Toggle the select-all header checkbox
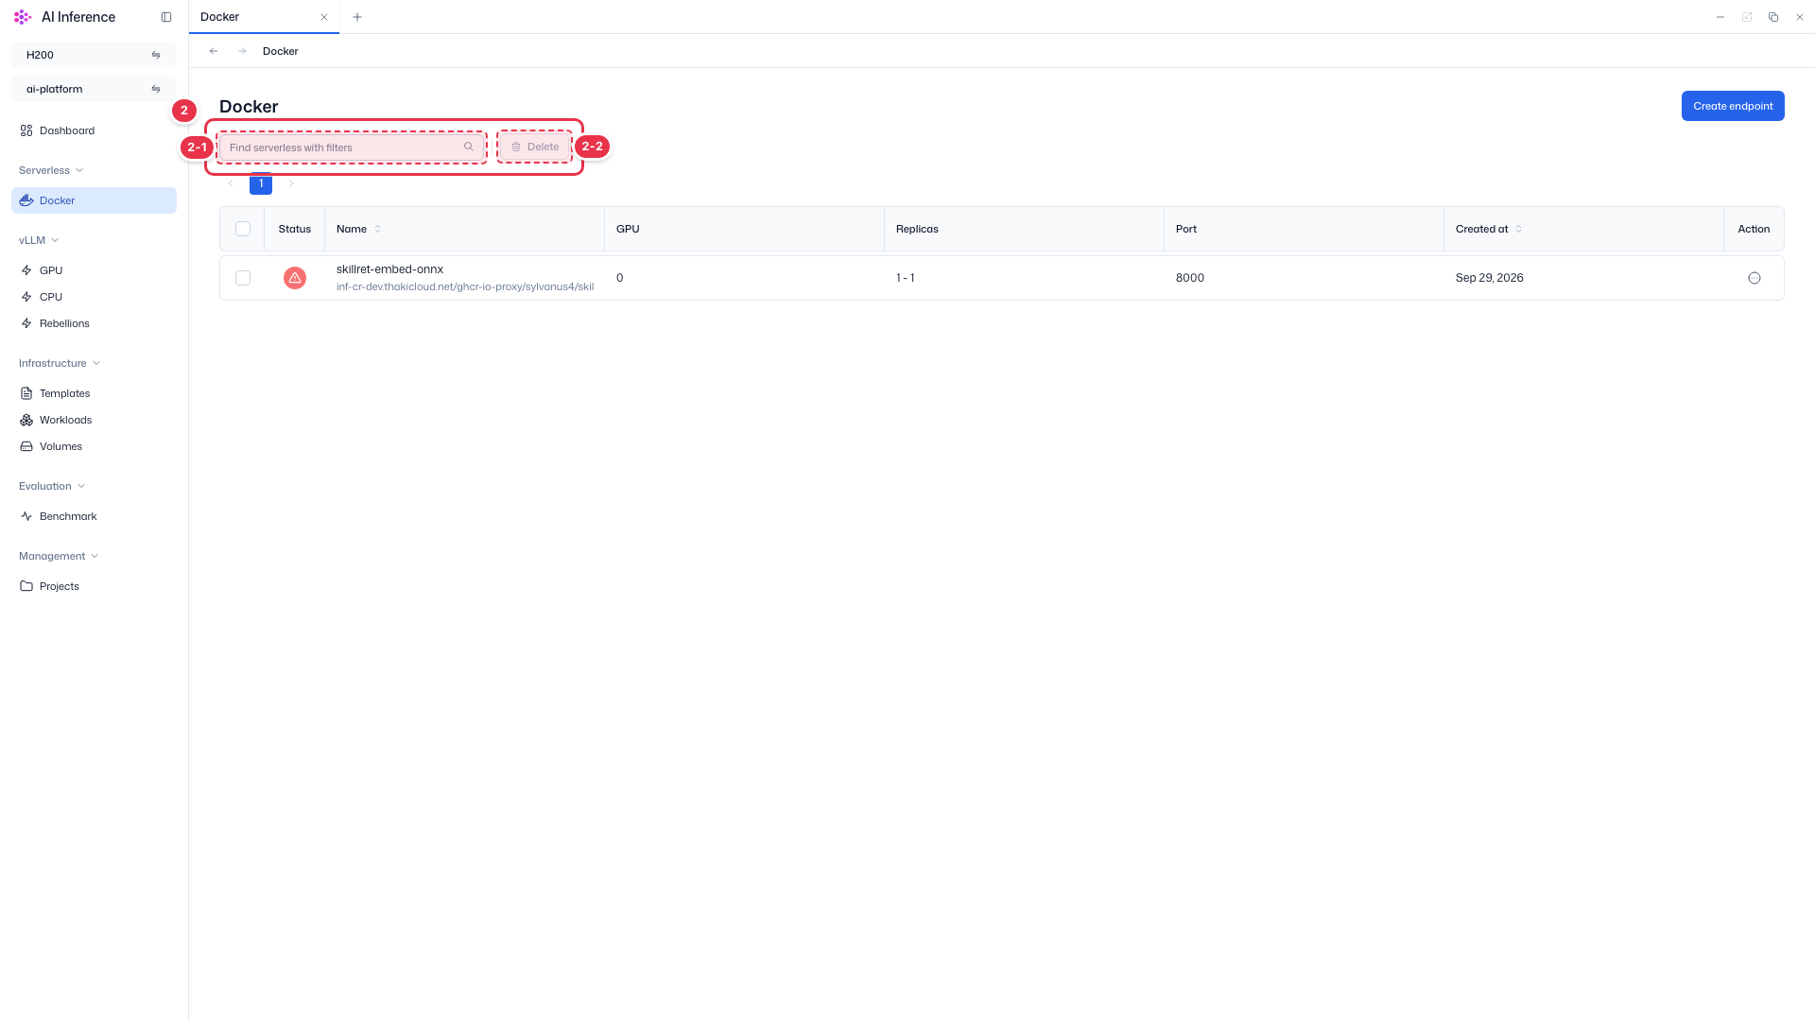The width and height of the screenshot is (1815, 1021). pos(243,229)
